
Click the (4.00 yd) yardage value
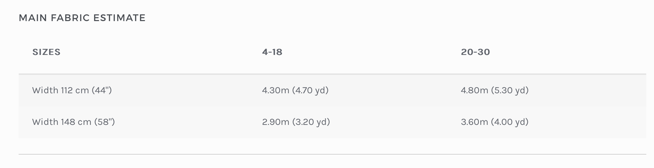pos(510,122)
